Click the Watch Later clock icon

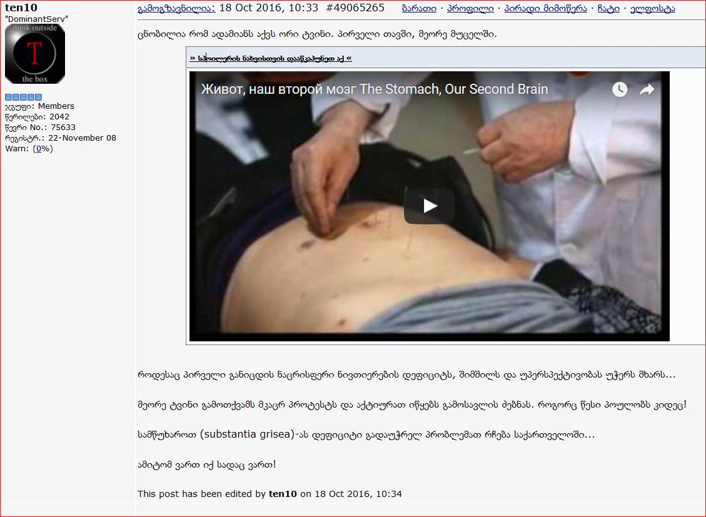[x=620, y=89]
